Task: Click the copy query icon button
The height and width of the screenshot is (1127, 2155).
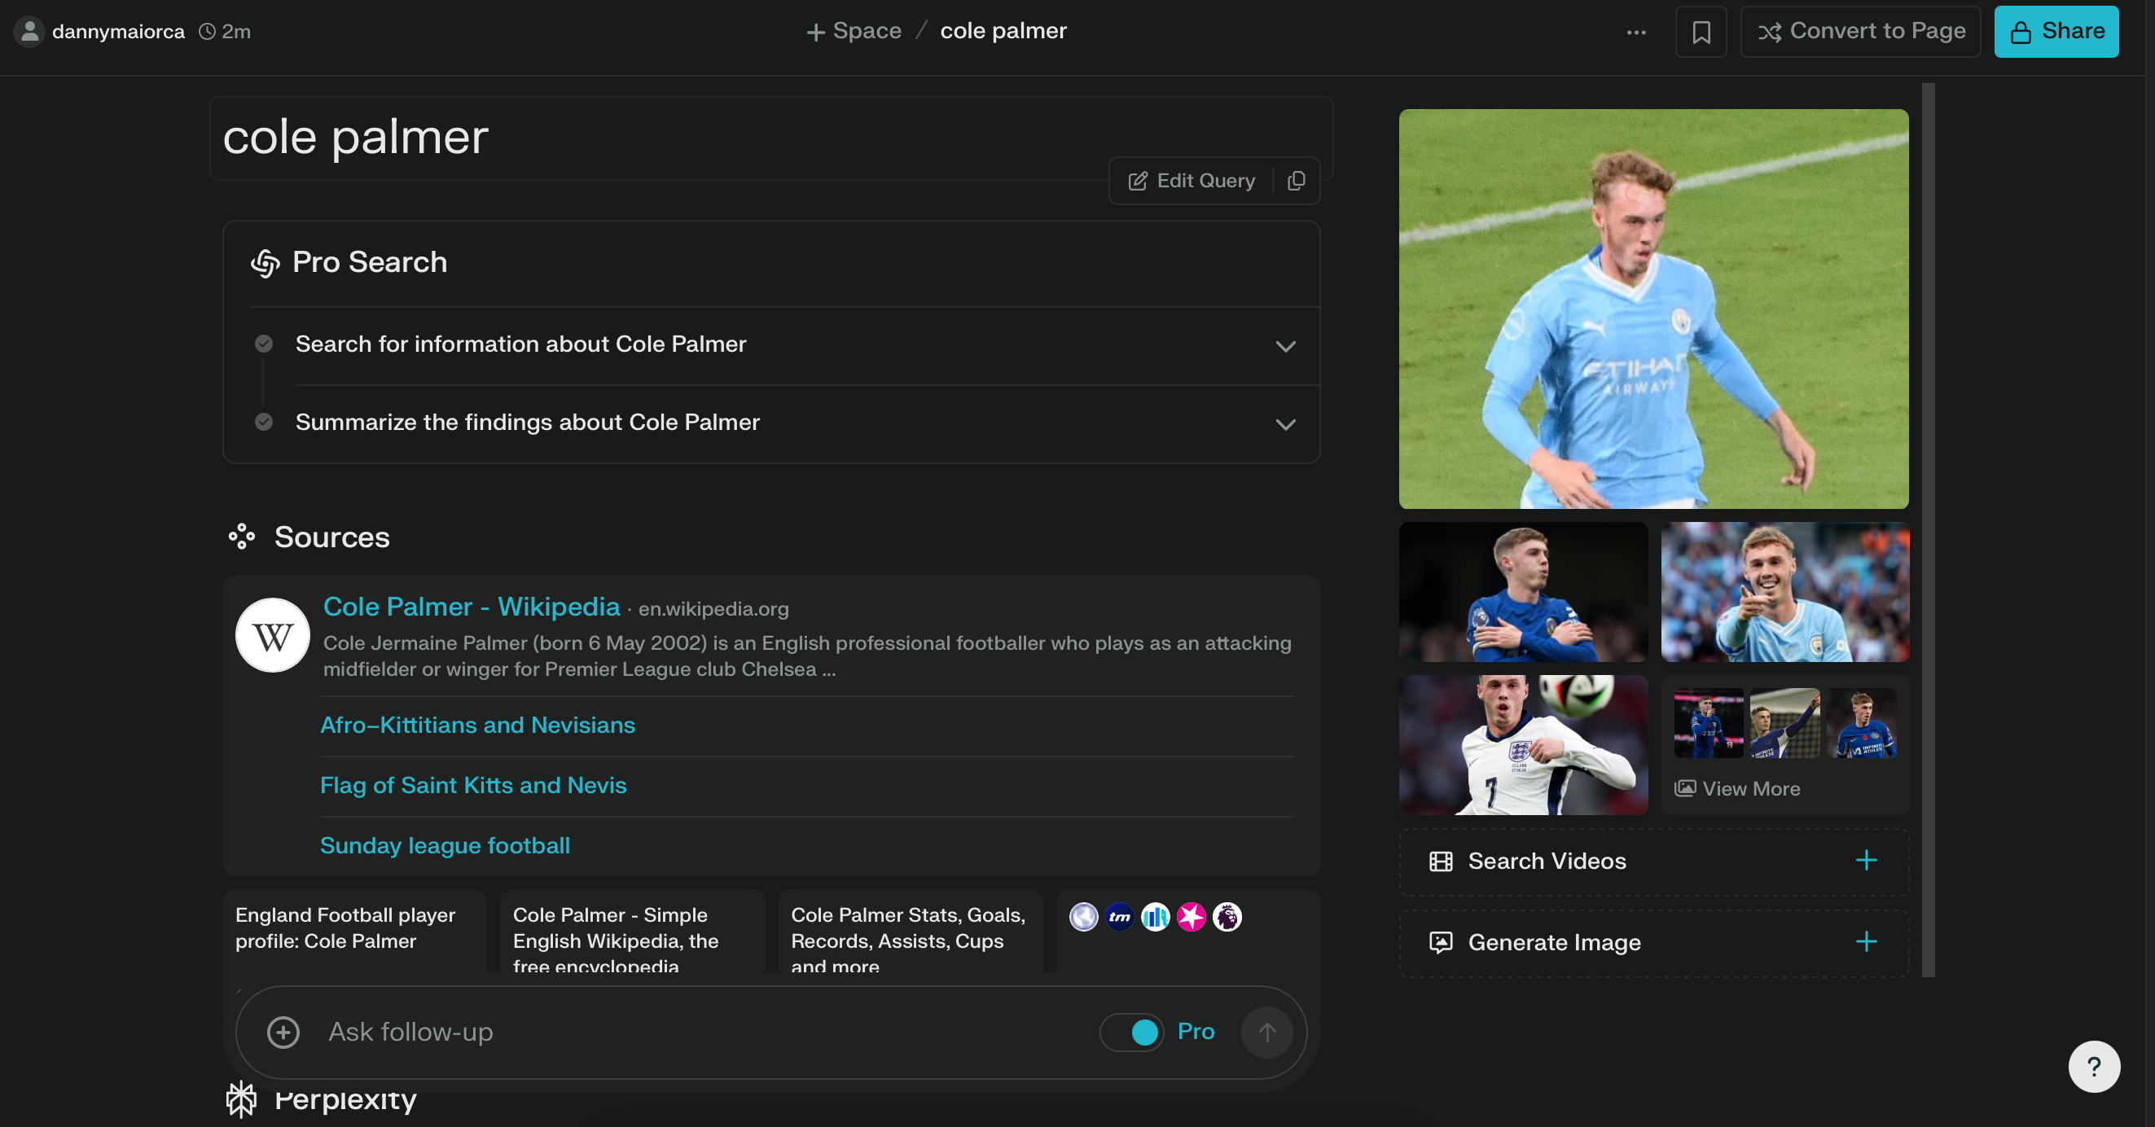Action: pos(1296,179)
